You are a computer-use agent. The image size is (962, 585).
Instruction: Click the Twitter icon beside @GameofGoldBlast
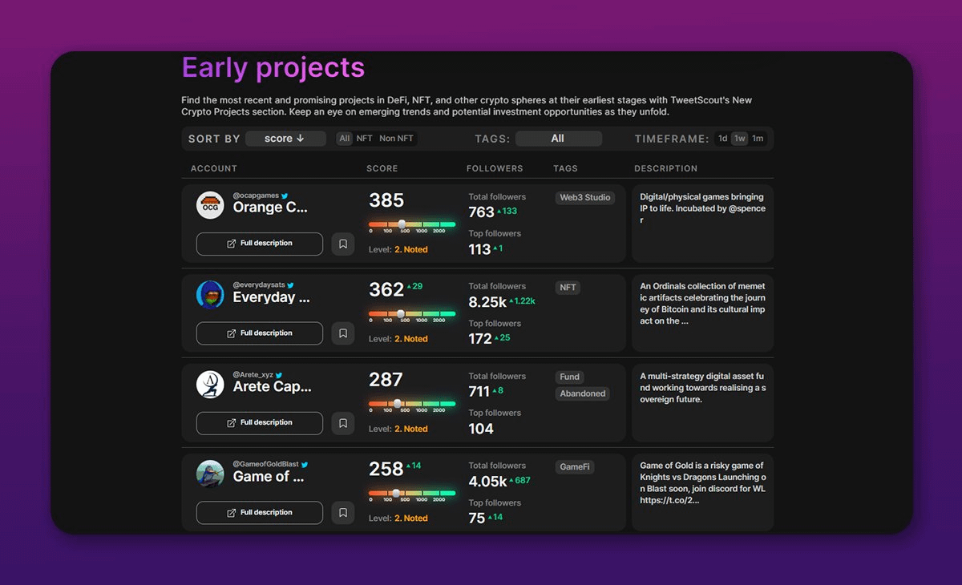tap(305, 463)
